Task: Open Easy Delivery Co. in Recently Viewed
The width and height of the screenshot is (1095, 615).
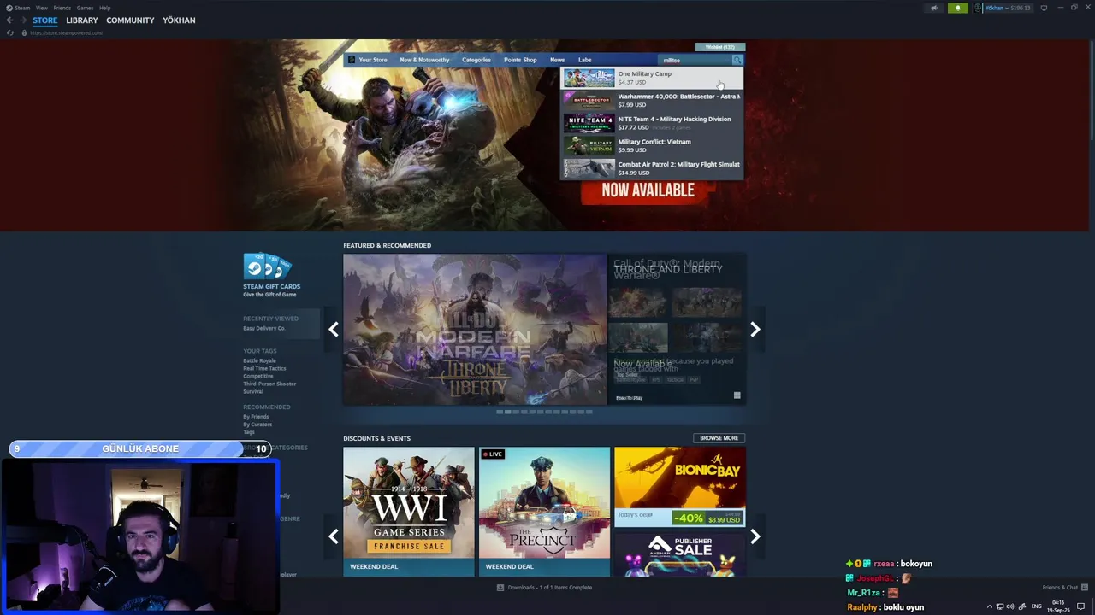Action: [264, 328]
